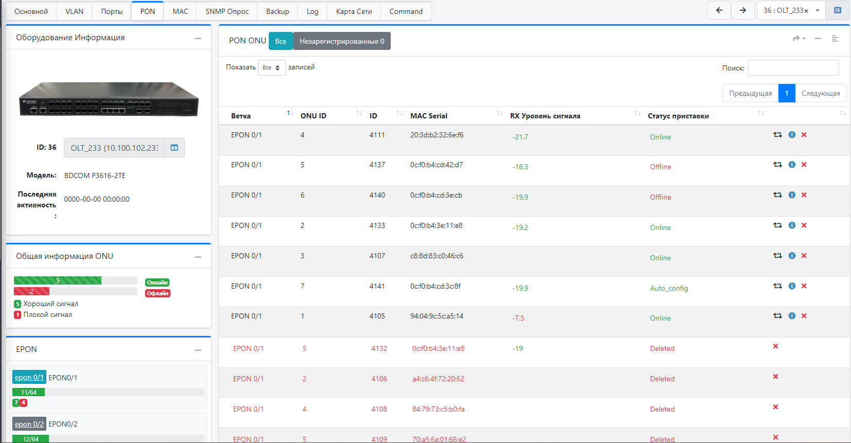851x443 pixels.
Task: Delete ONU 4140 with red X
Action: click(x=804, y=195)
